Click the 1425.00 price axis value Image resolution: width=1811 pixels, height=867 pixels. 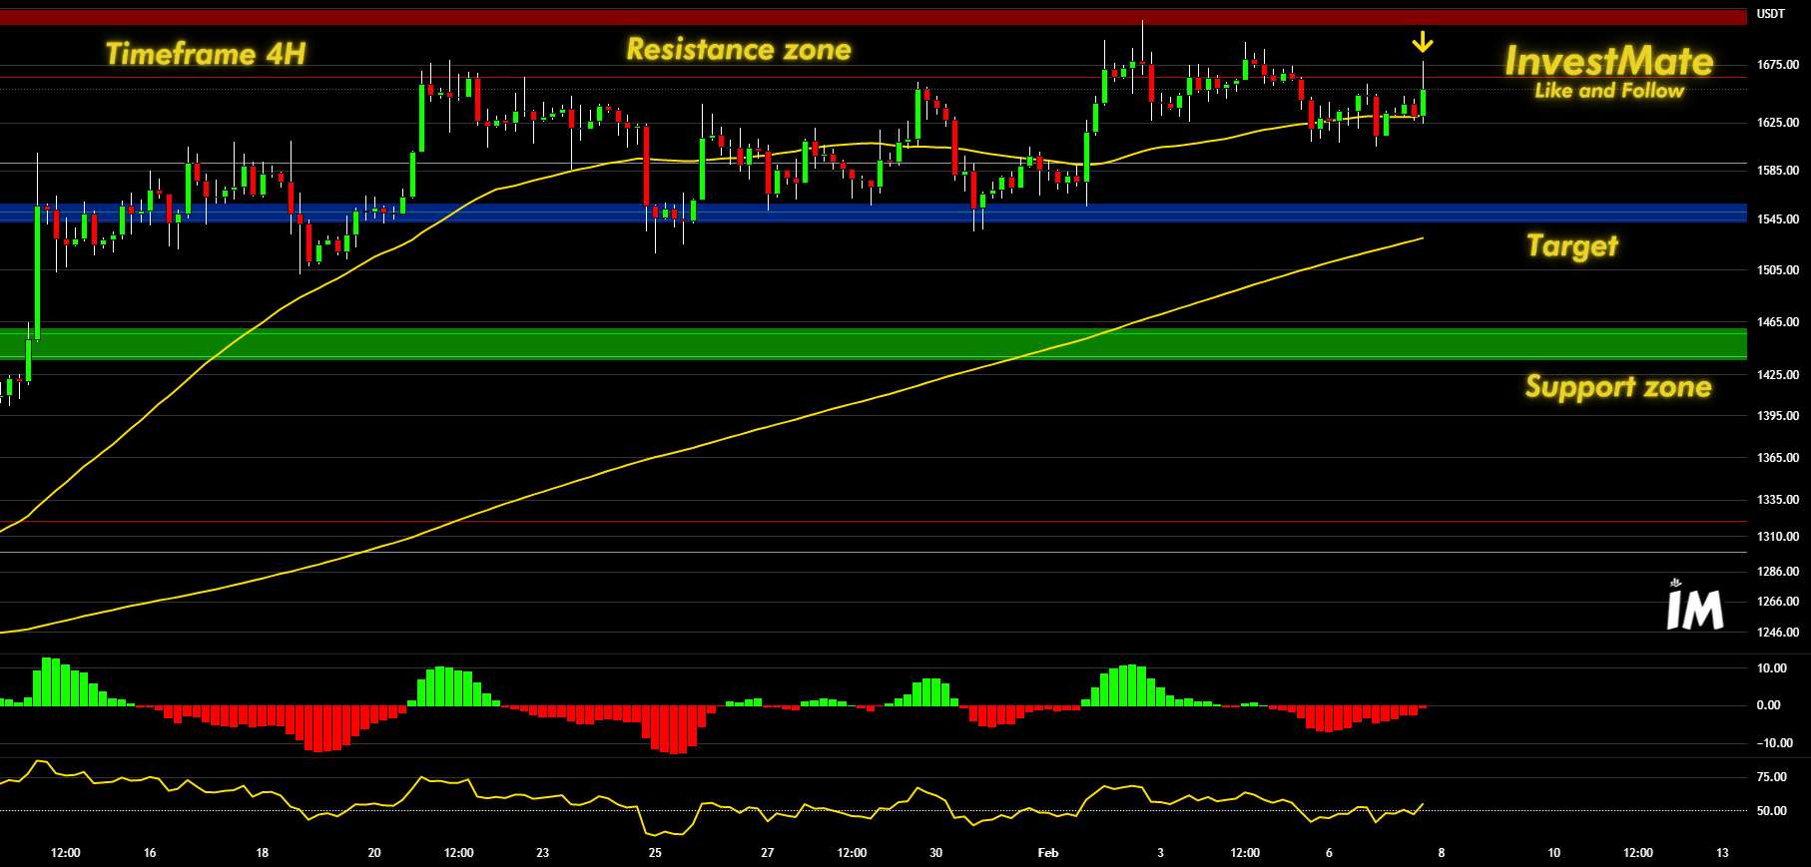tap(1778, 375)
